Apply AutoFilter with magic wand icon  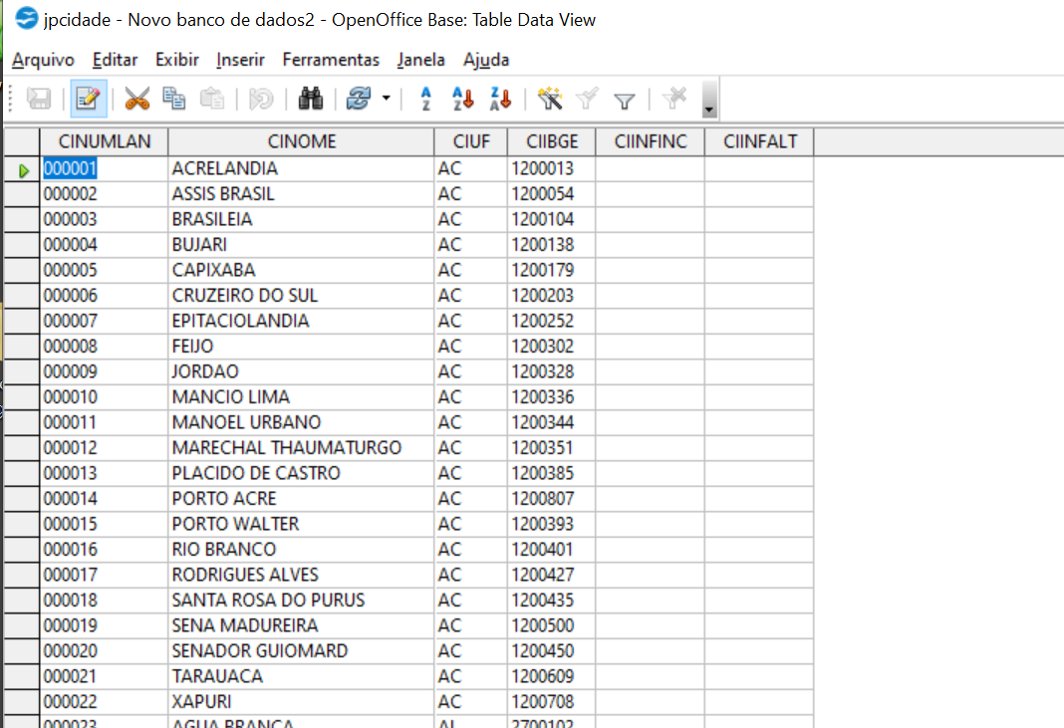tap(550, 99)
